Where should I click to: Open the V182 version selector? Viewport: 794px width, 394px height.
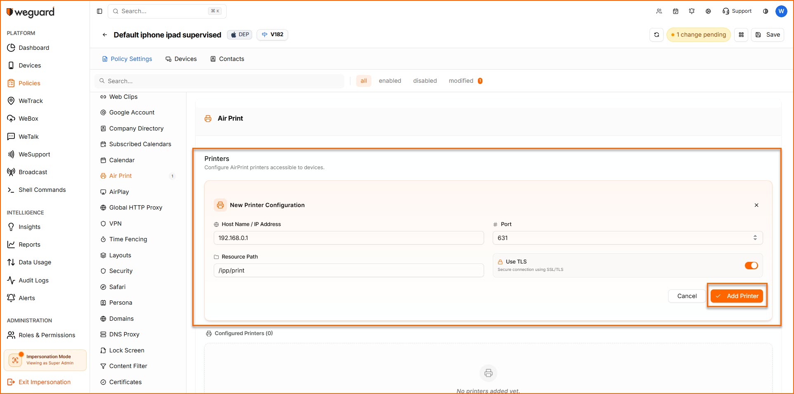point(272,35)
